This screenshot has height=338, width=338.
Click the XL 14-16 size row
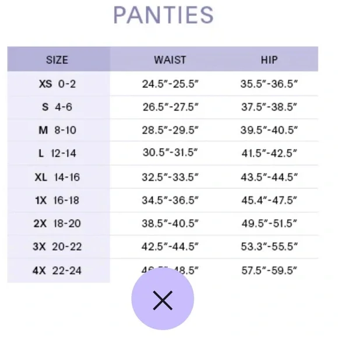pos(163,177)
